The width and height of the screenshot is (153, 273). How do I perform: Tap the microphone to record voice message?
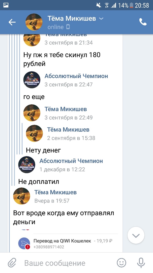point(141,263)
